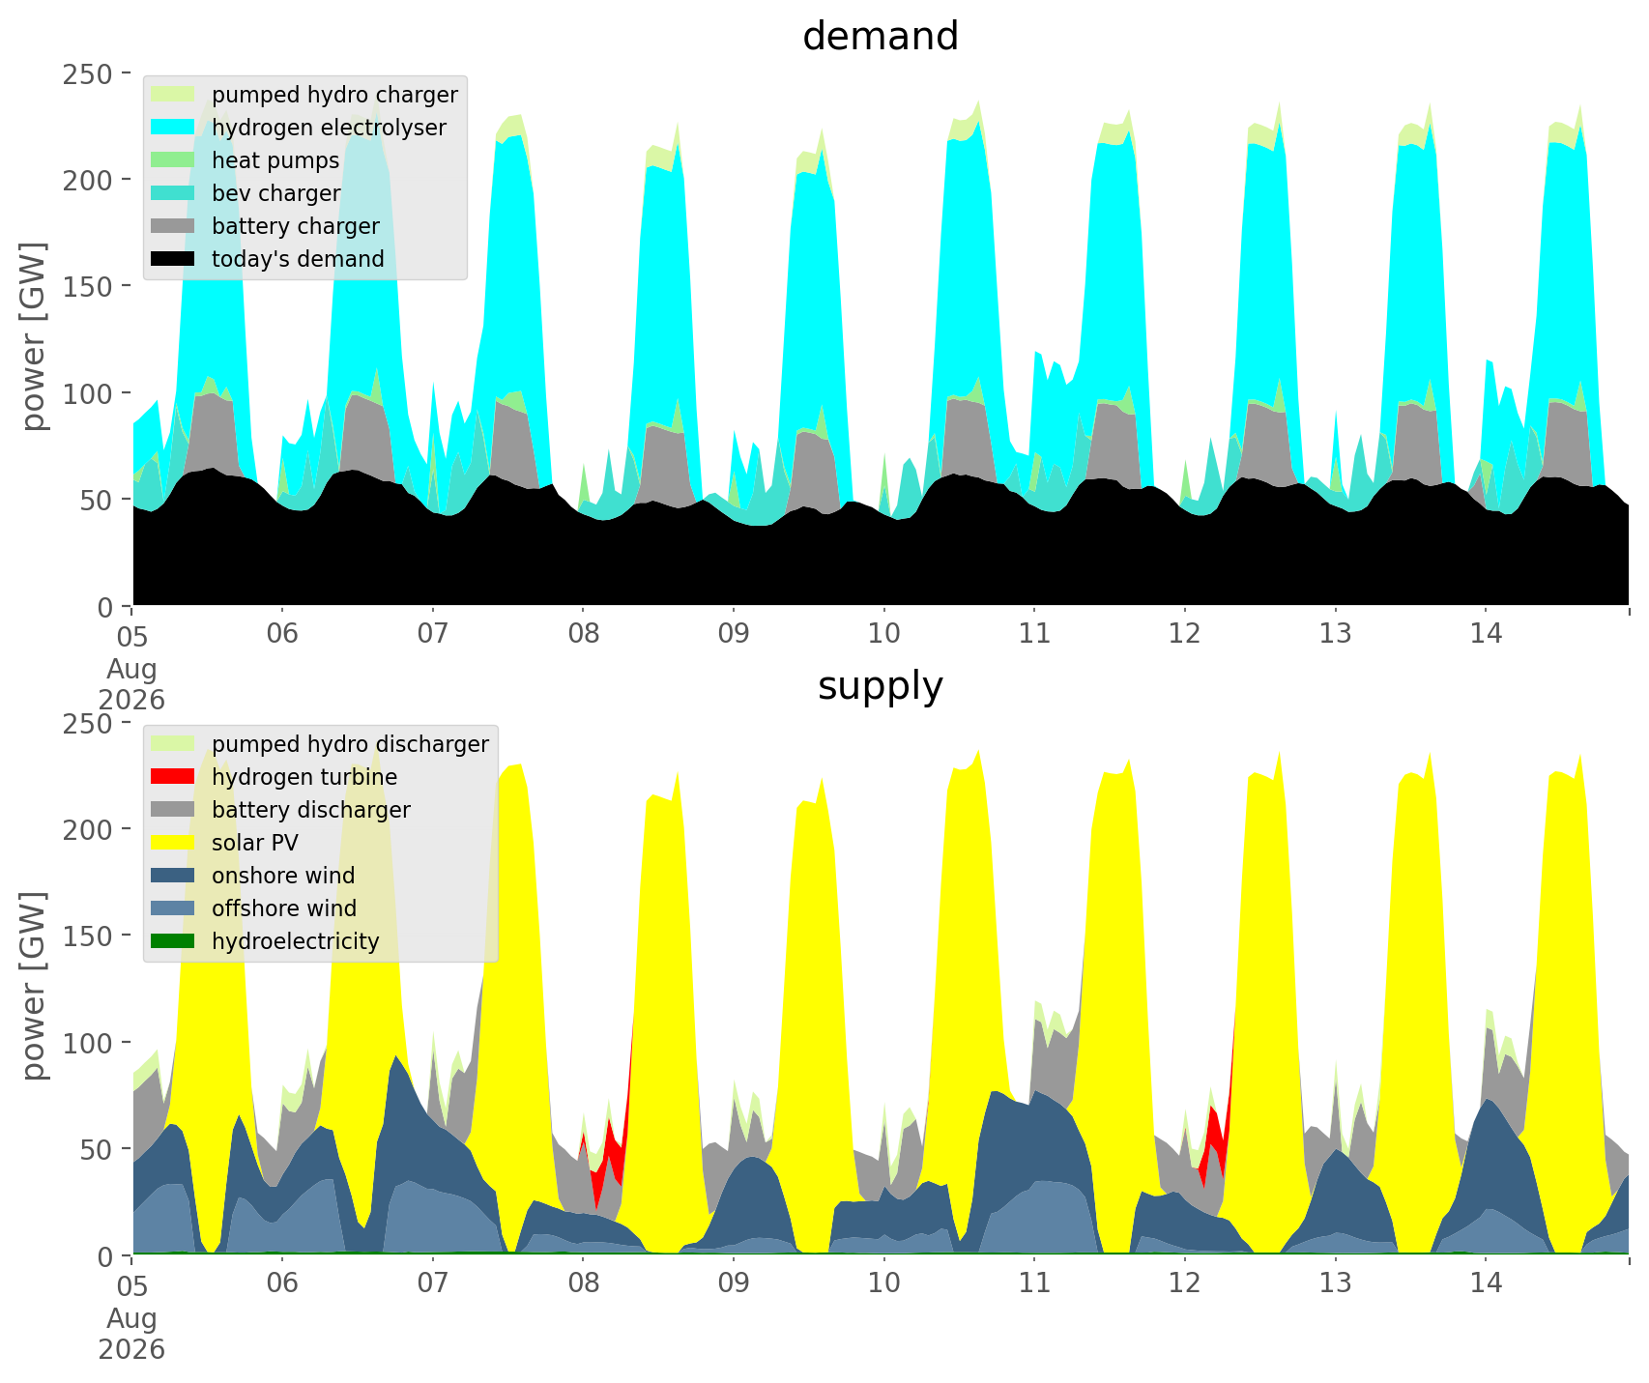1649x1383 pixels.
Task: Select the hydroelectricity green legend swatch
Action: click(x=174, y=940)
